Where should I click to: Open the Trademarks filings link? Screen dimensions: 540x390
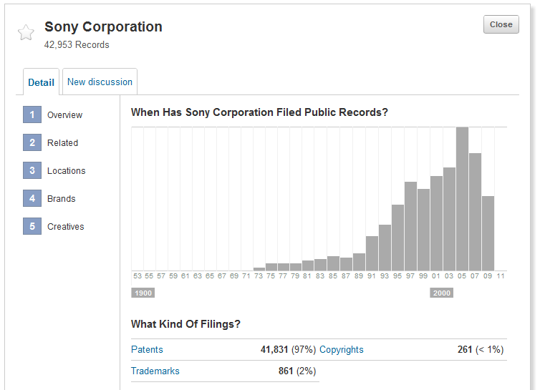click(x=155, y=371)
